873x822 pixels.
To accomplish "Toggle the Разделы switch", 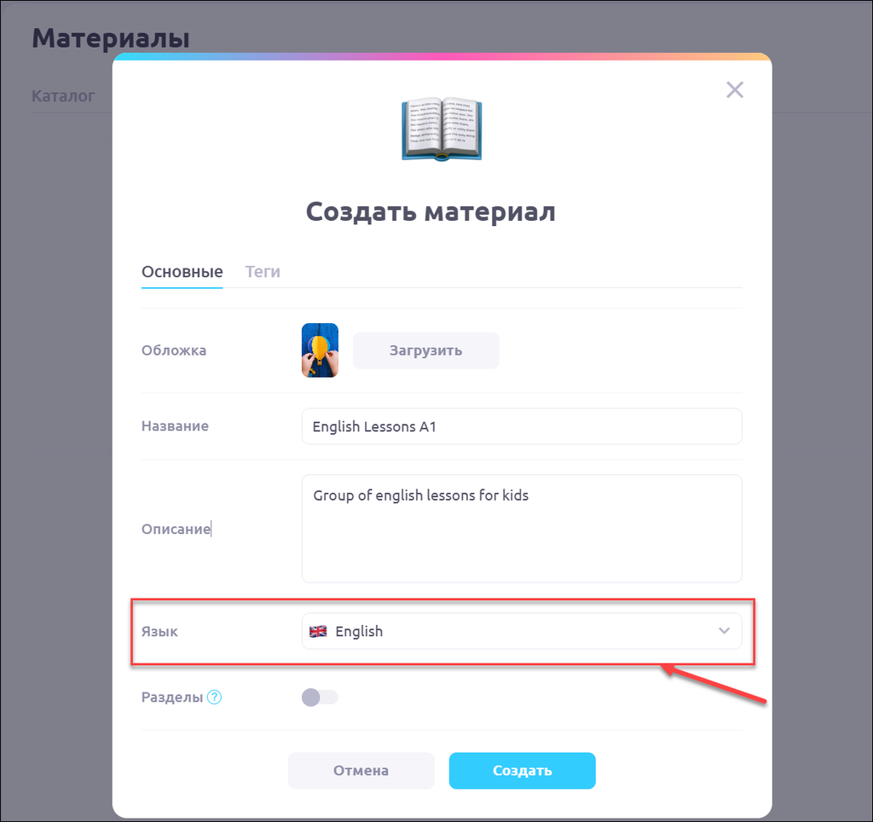I will (x=320, y=698).
